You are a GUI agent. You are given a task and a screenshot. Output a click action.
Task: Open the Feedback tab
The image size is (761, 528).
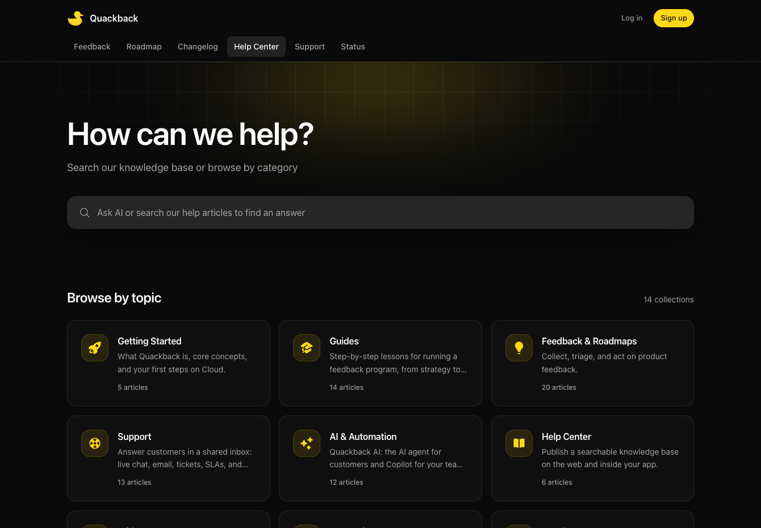click(x=92, y=47)
